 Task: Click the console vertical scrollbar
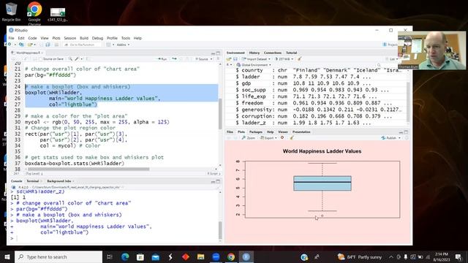220,229
